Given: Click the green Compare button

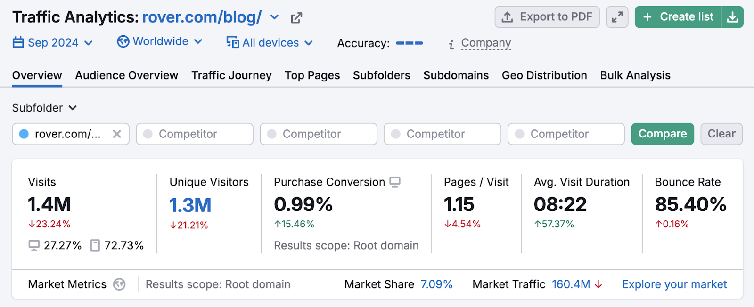Looking at the screenshot, I should point(663,134).
